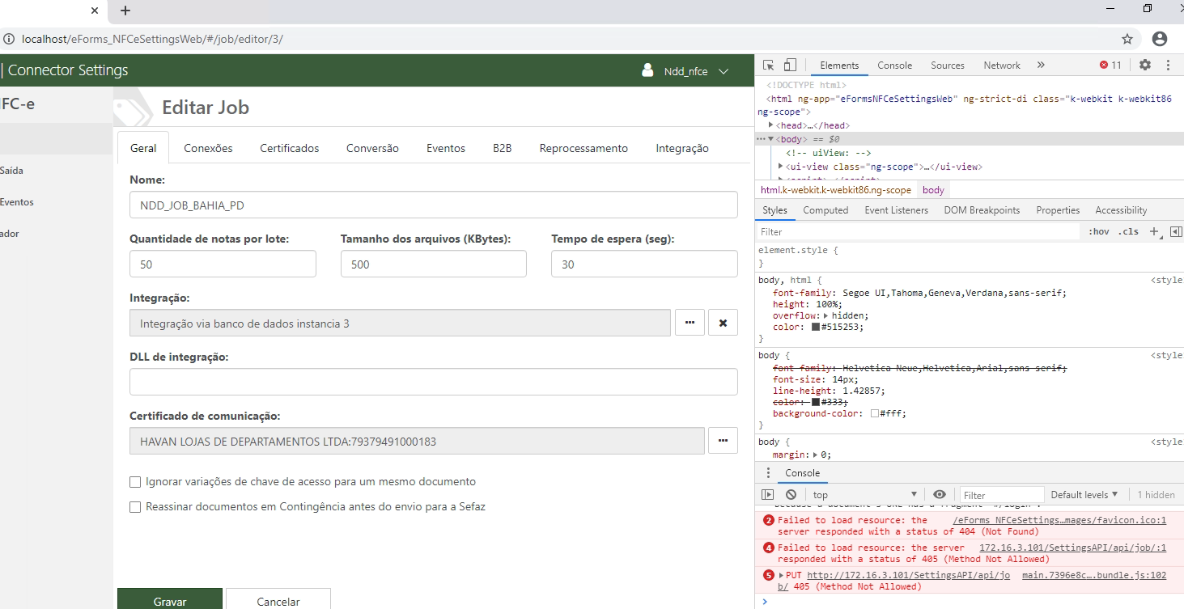Click the console eye live expression icon
The height and width of the screenshot is (609, 1184).
click(939, 495)
